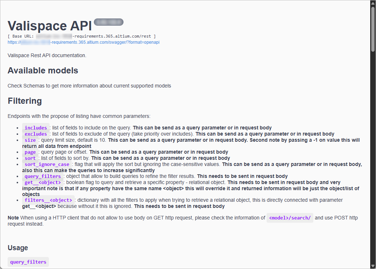Click the Check Schemas sentence
Image resolution: width=376 pixels, height=269 pixels.
[89, 86]
